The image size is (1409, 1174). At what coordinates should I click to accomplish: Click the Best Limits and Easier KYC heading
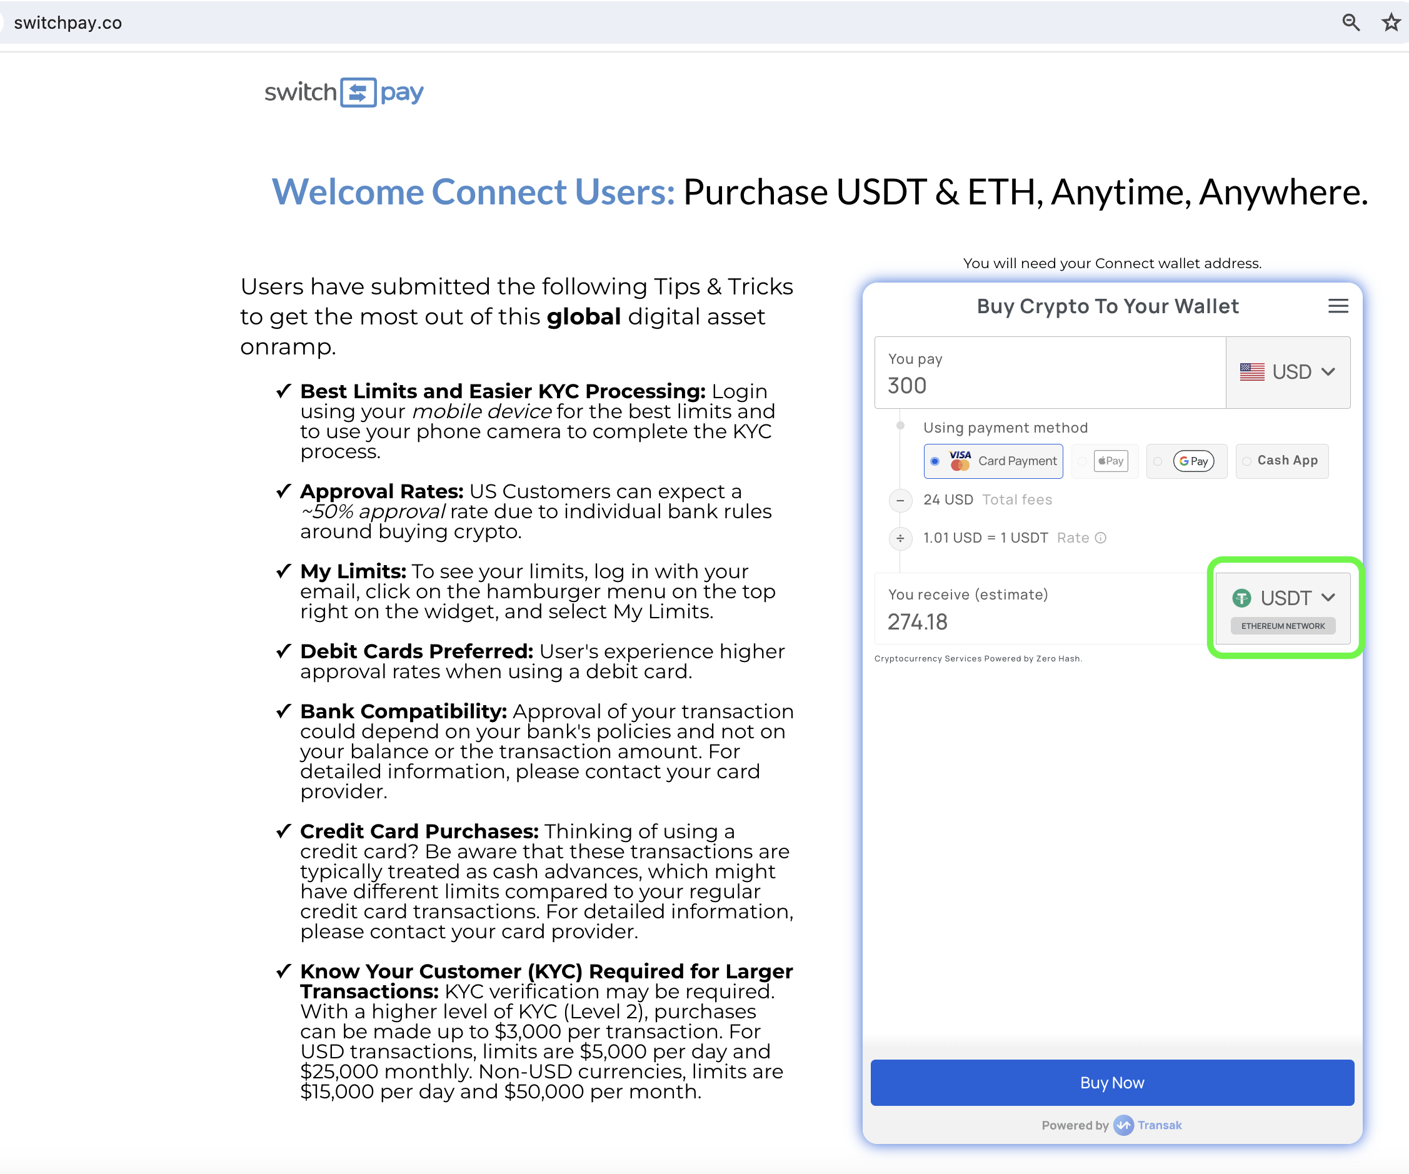[503, 391]
